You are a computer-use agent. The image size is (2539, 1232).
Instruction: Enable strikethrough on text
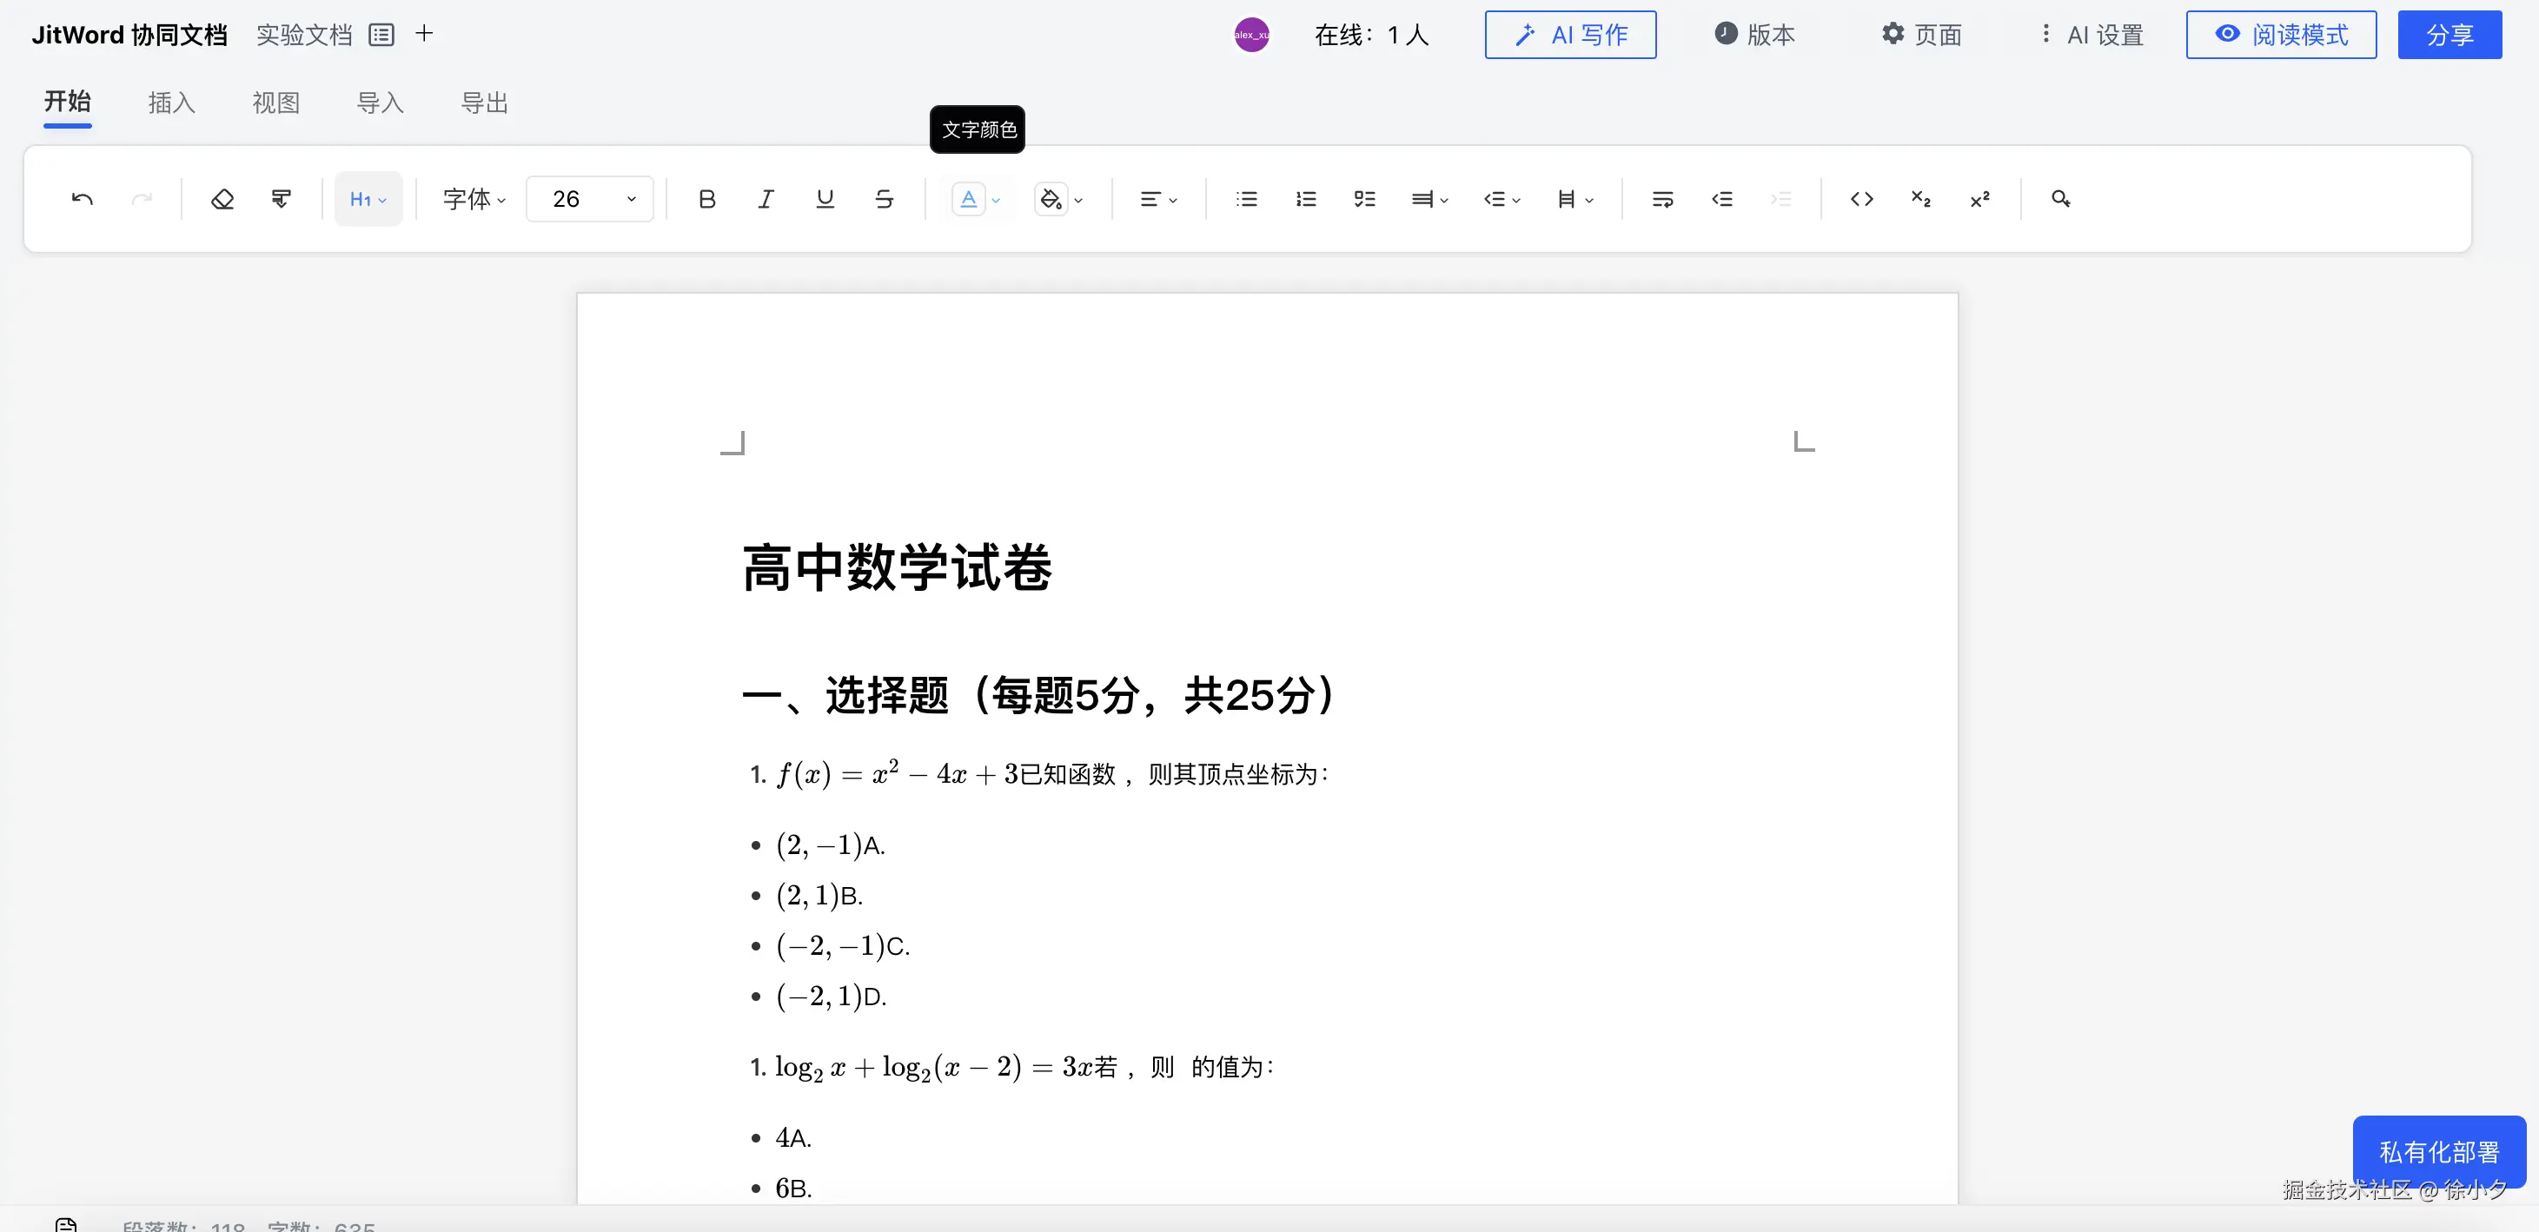(x=883, y=198)
